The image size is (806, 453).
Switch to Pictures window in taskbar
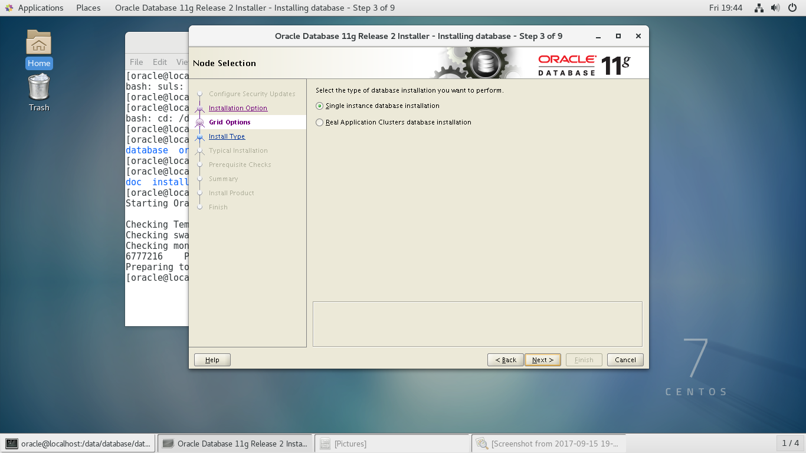click(x=392, y=444)
